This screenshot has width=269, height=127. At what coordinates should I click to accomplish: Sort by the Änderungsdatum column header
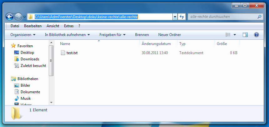(x=156, y=44)
